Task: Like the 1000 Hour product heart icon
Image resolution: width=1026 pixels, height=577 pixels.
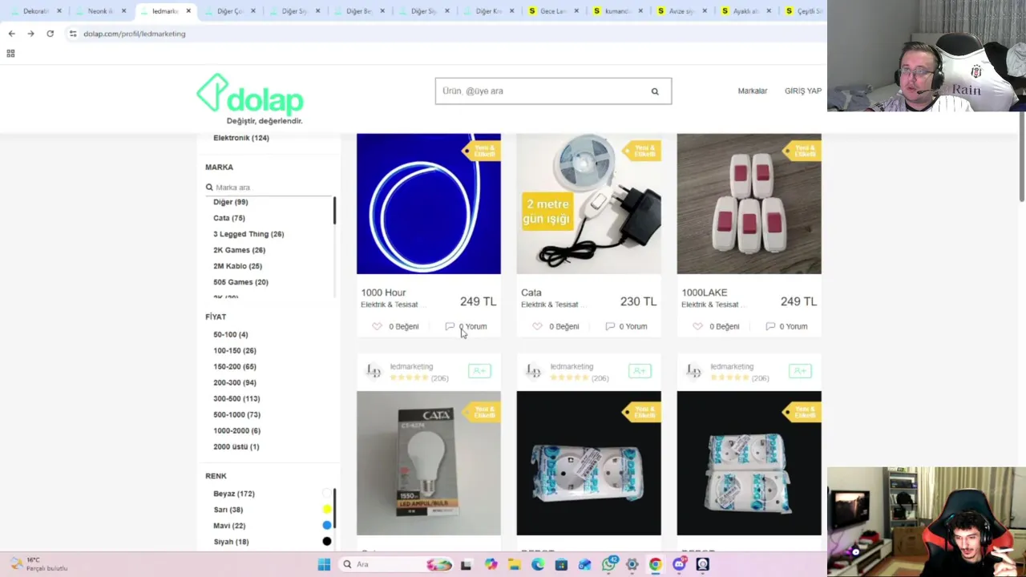Action: (377, 326)
